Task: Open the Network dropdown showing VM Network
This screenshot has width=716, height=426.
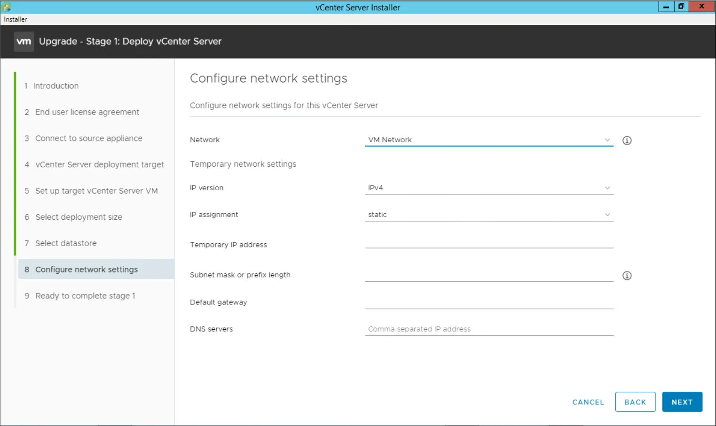Action: point(489,140)
